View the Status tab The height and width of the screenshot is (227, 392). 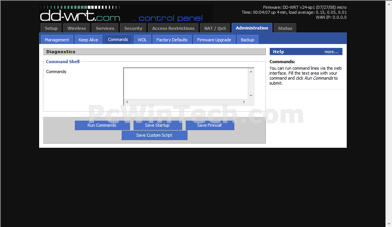285,28
